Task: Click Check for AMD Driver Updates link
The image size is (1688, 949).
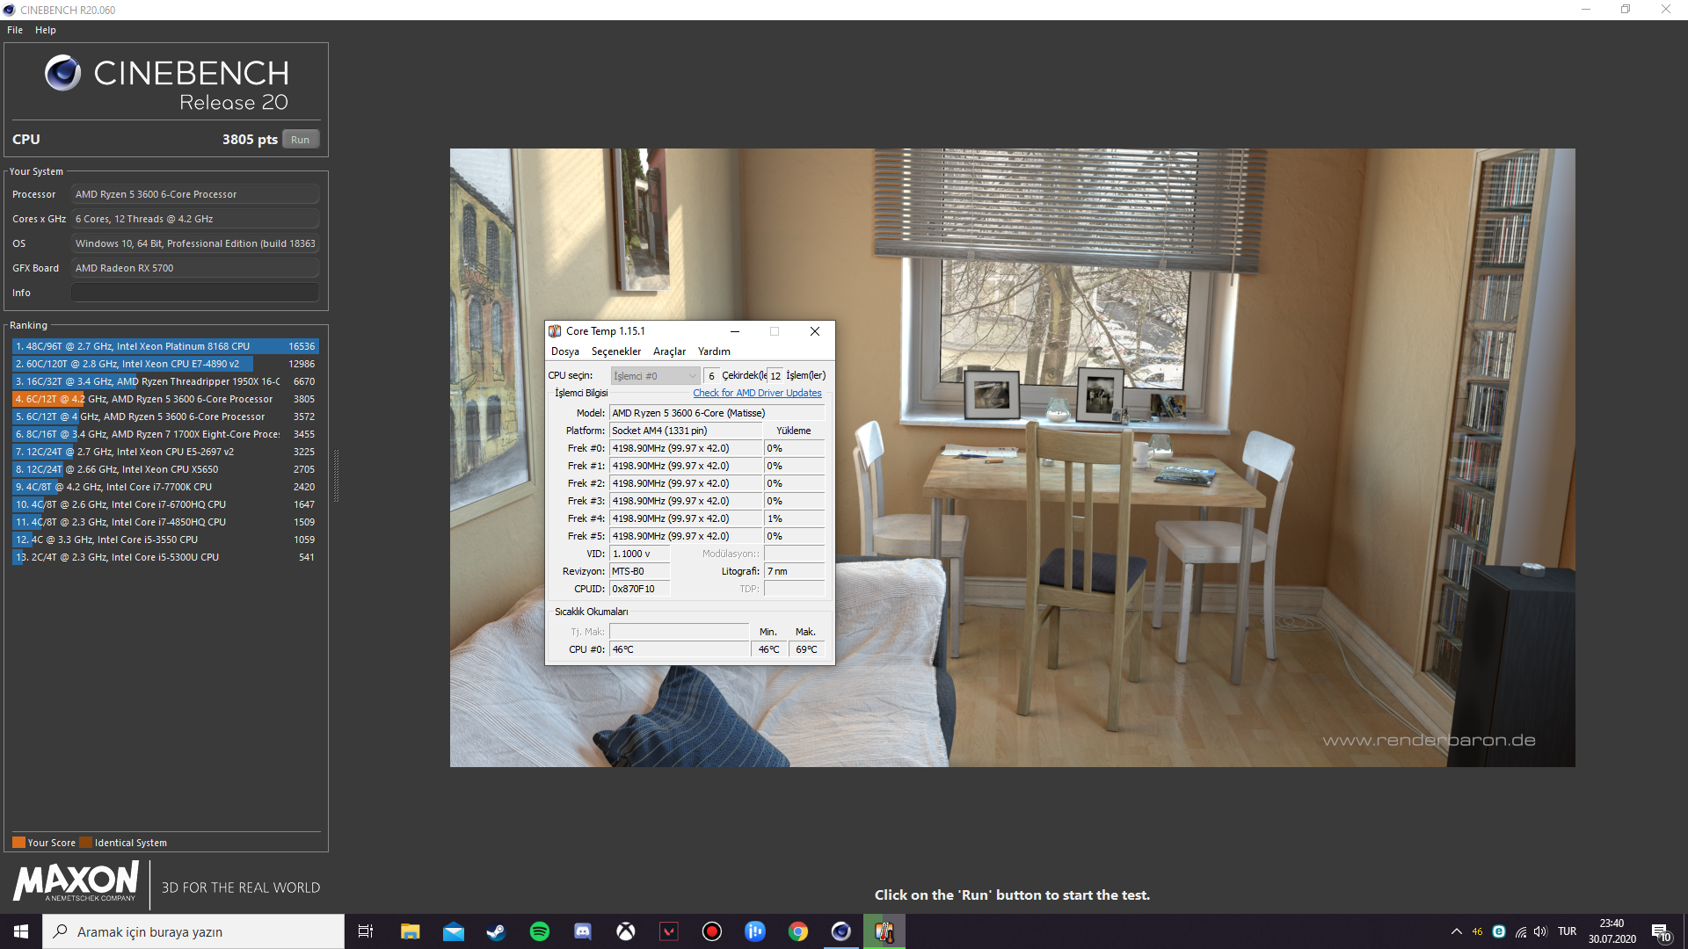Action: click(x=757, y=393)
